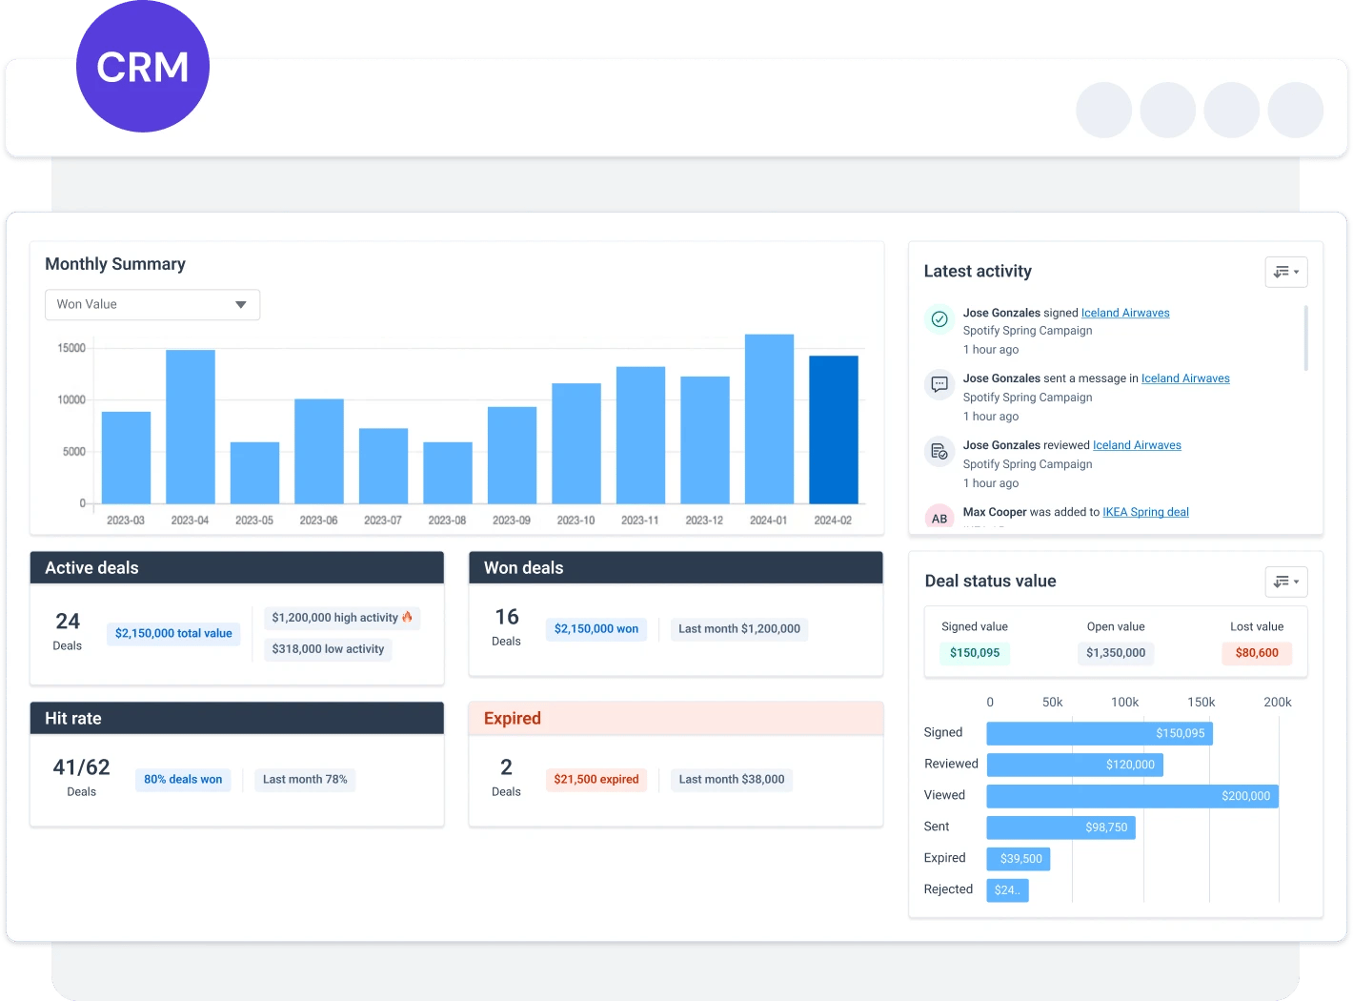Click the signed checkmark activity icon
This screenshot has width=1353, height=1001.
939,319
